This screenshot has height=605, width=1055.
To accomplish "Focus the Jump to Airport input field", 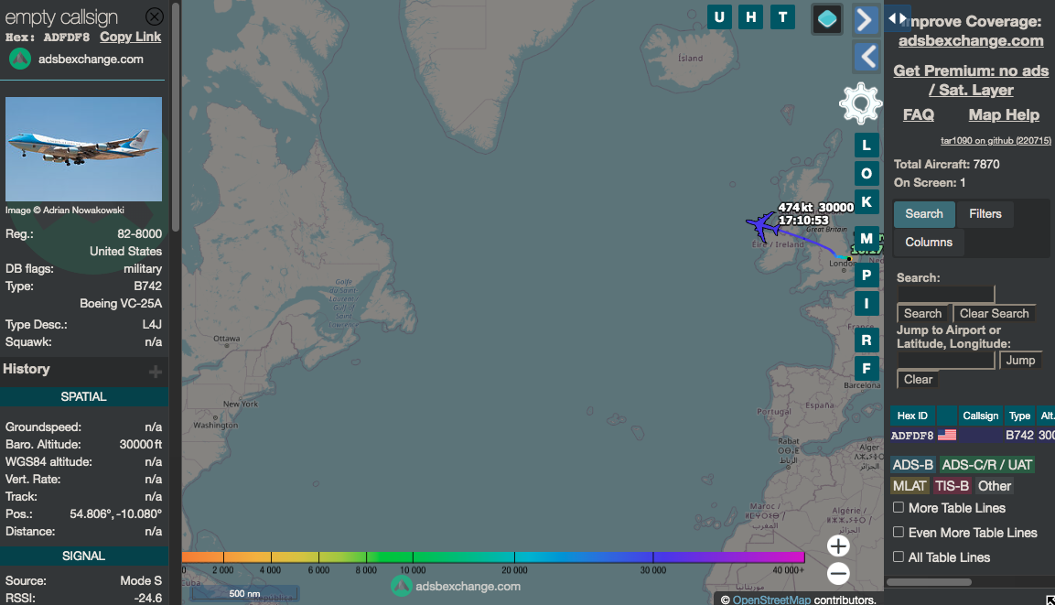I will click(945, 361).
